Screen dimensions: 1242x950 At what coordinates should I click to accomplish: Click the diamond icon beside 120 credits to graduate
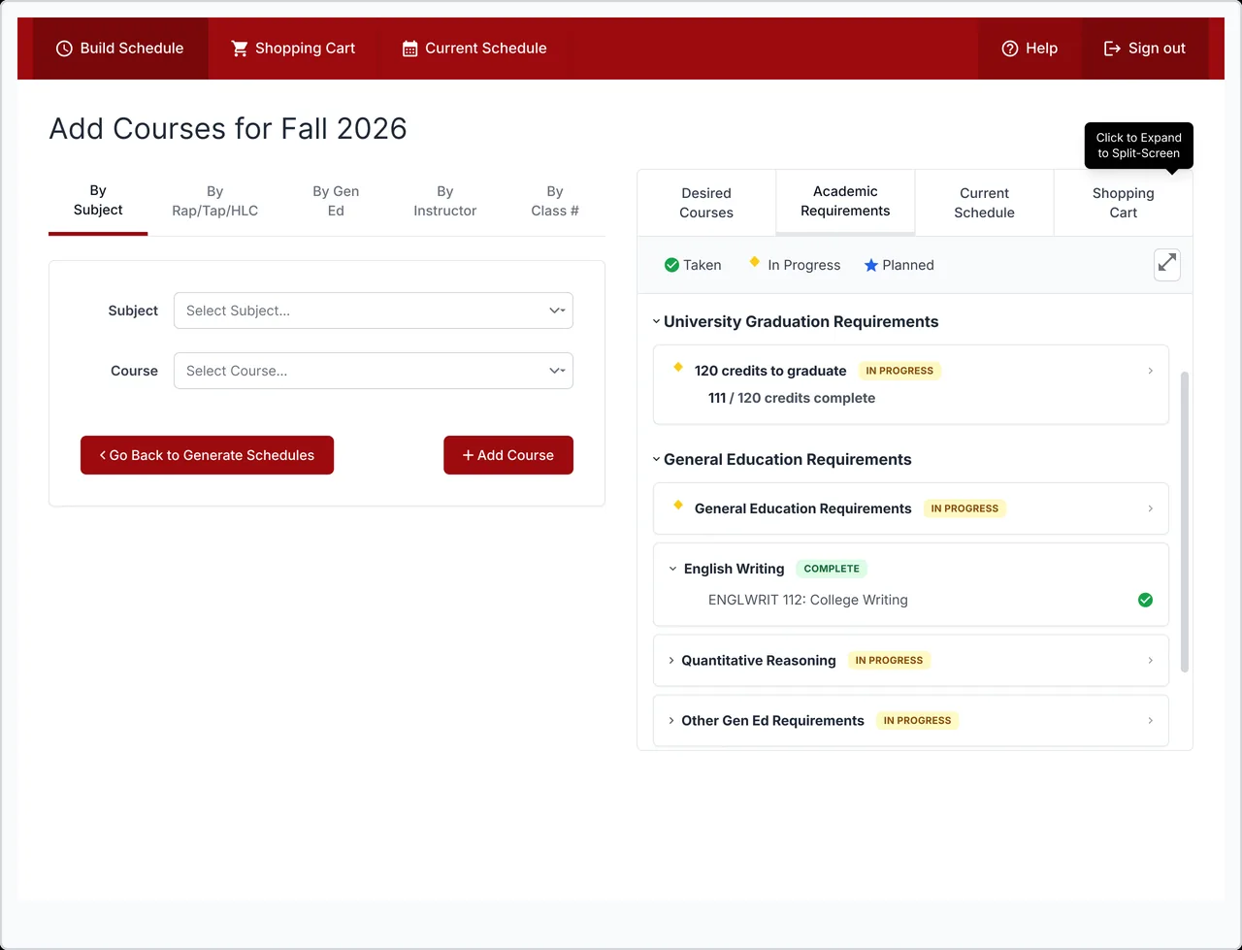[x=678, y=367]
